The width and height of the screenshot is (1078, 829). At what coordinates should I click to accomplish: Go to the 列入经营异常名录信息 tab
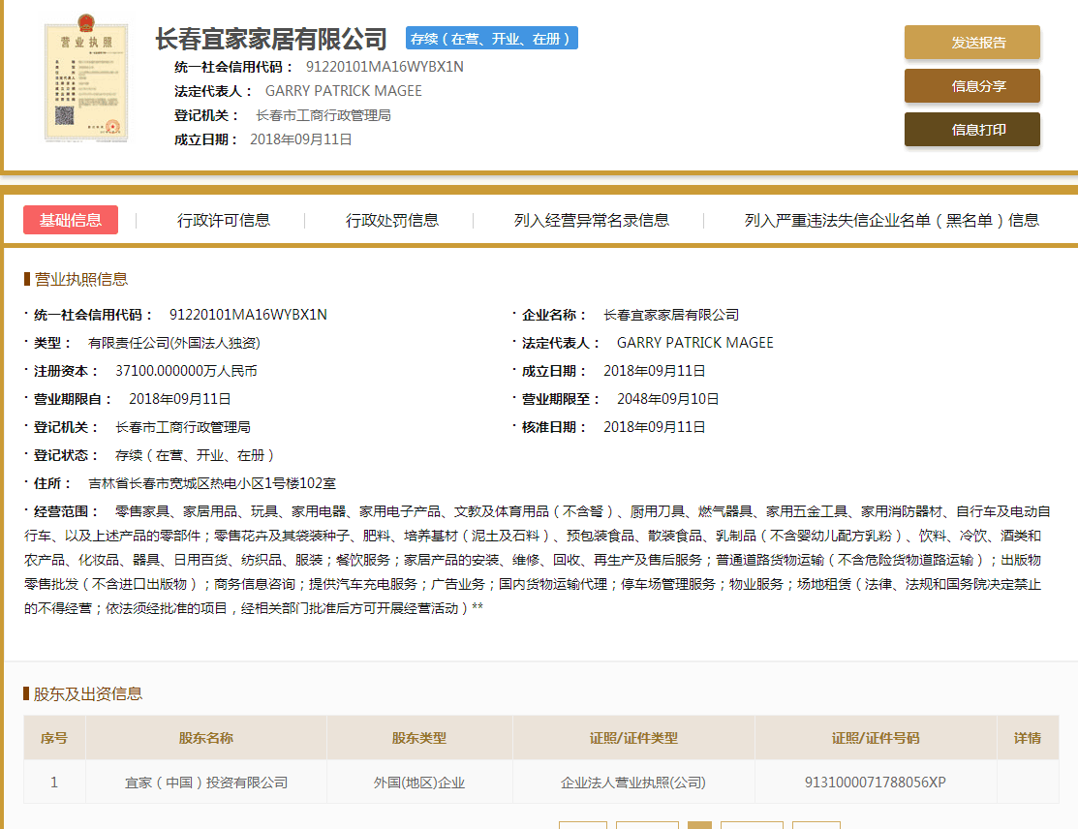coord(591,221)
